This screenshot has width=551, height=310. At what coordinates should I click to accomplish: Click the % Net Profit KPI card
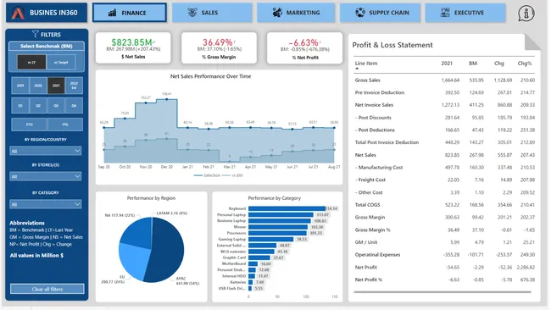coord(304,48)
